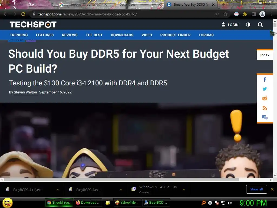Open the TRENDING menu
Image resolution: width=277 pixels, height=208 pixels.
pyautogui.click(x=19, y=35)
